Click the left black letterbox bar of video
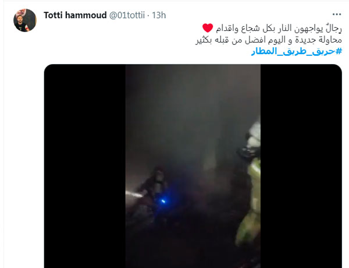This screenshot has height=268, width=349. [85, 166]
